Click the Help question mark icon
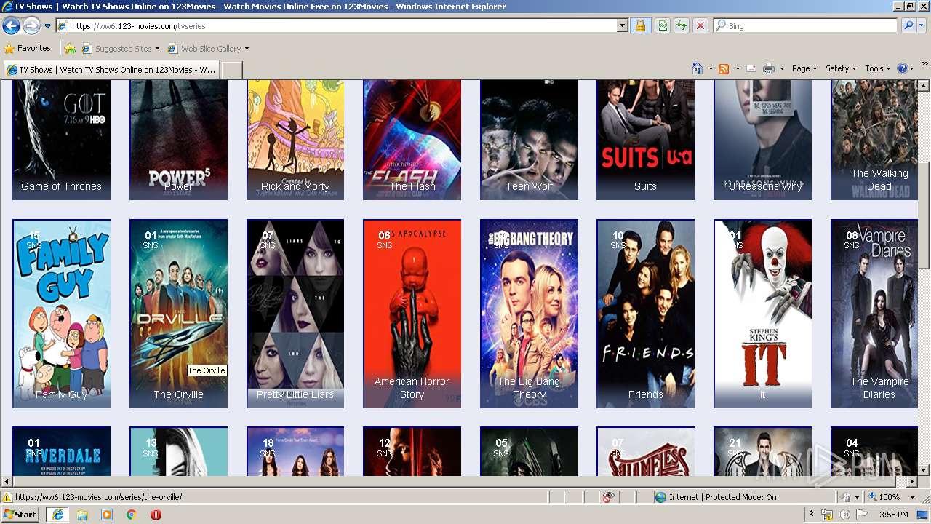Image resolution: width=931 pixels, height=524 pixels. click(903, 68)
